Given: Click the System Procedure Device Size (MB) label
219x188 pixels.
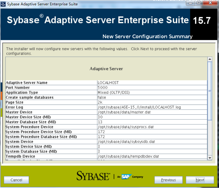Looking at the screenshot, I should pos(39,132).
